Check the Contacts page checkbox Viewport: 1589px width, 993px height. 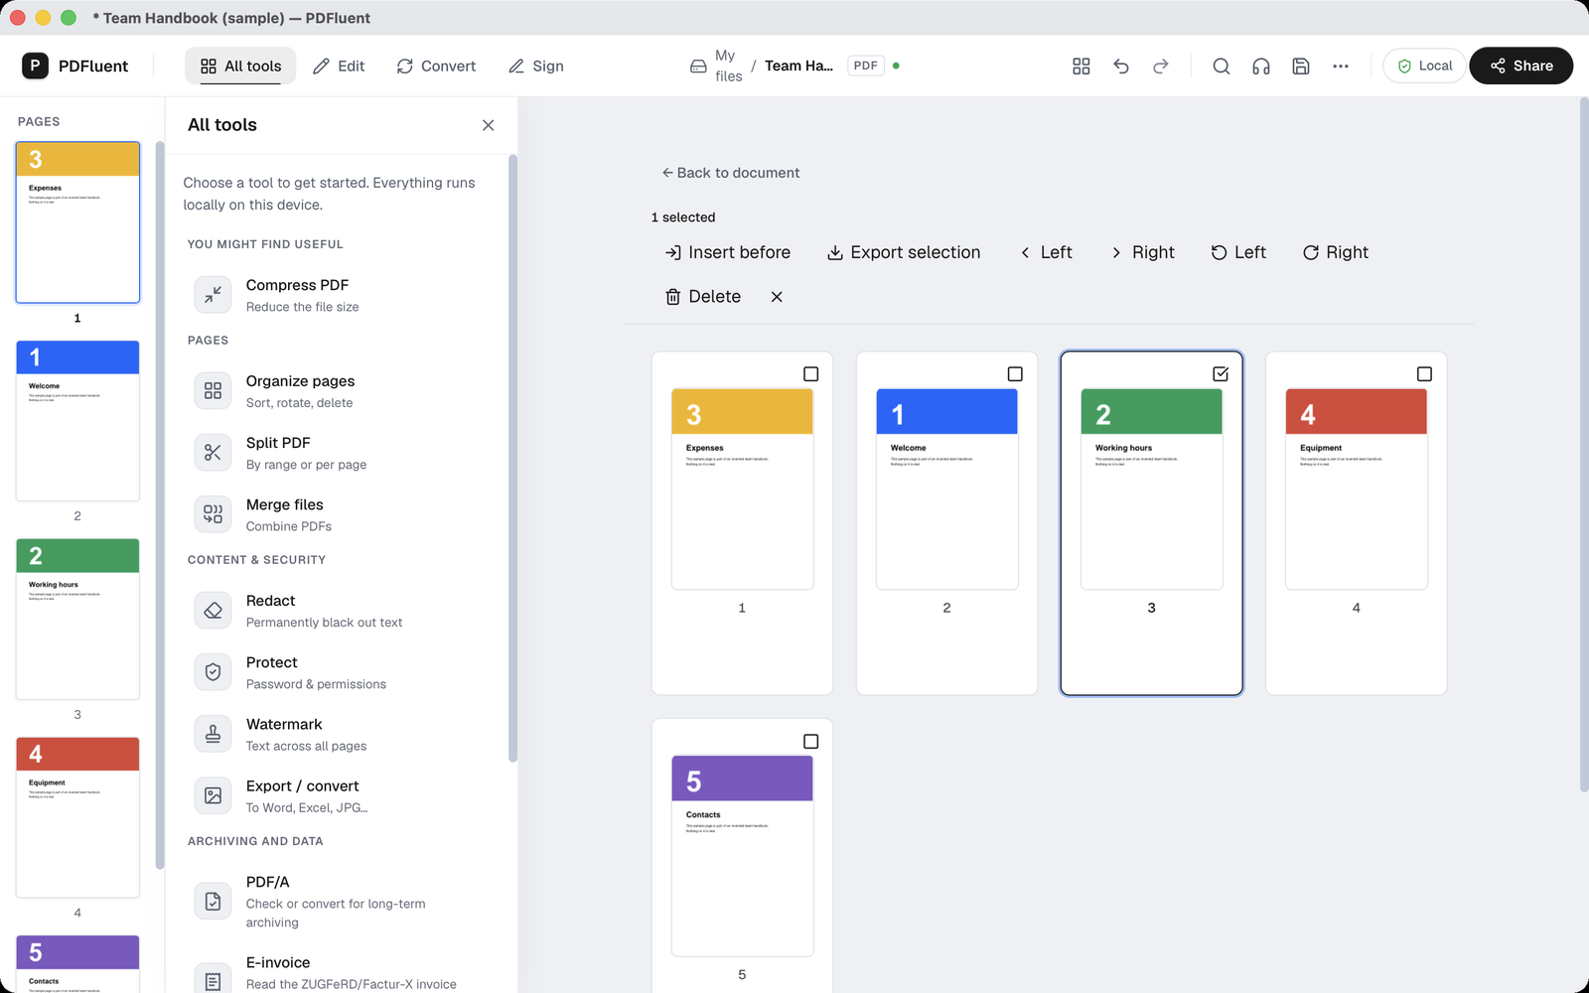click(810, 742)
